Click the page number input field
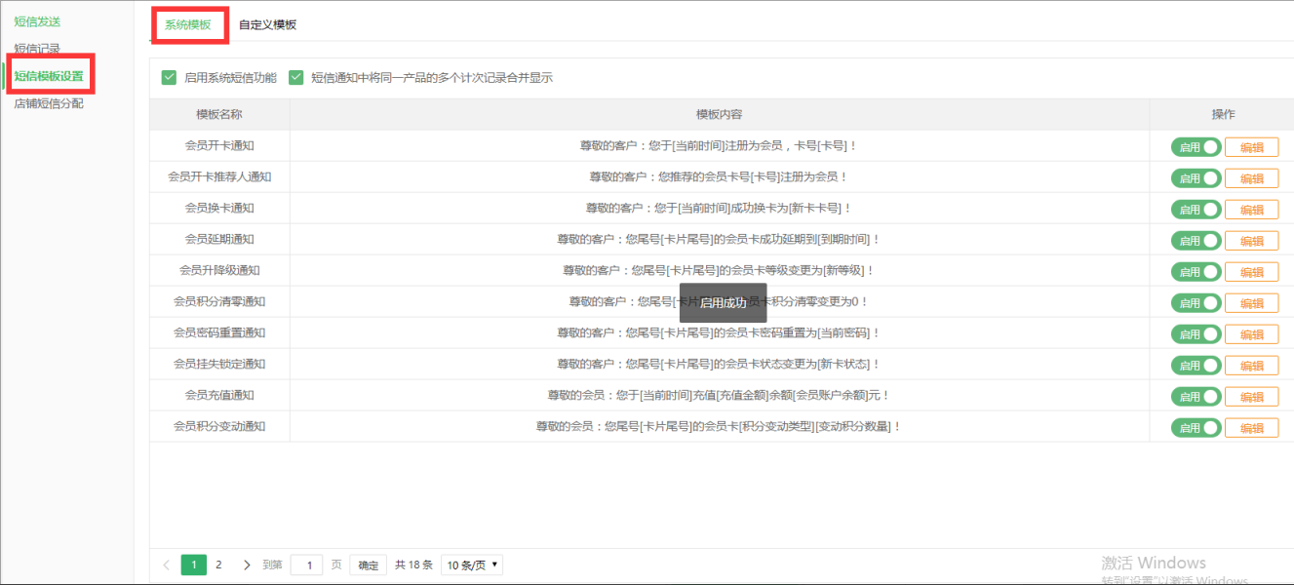This screenshot has height=585, width=1294. [306, 564]
